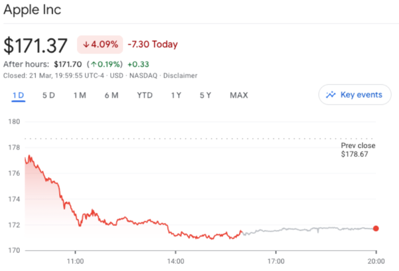Open the Key events button
Image resolution: width=399 pixels, height=271 pixels.
(x=355, y=95)
